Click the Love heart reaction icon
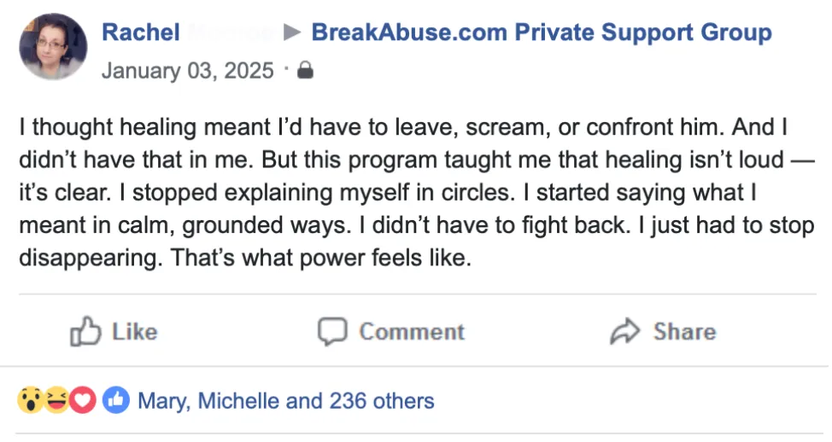Screen dimensions: 832x442 pos(82,400)
